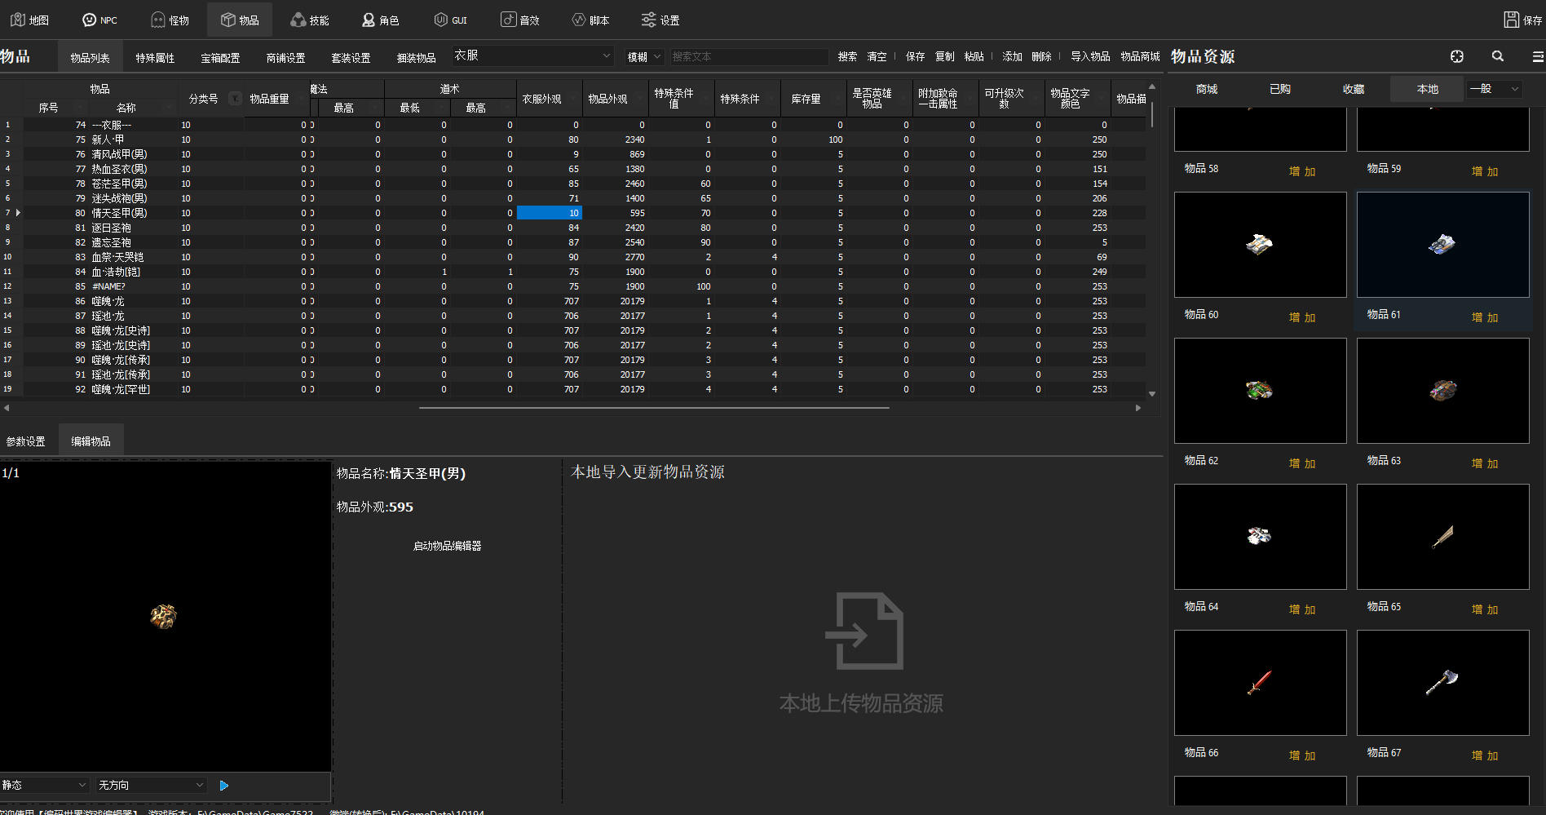
Task: Expand the 无方向 direction dropdown
Action: click(x=199, y=785)
